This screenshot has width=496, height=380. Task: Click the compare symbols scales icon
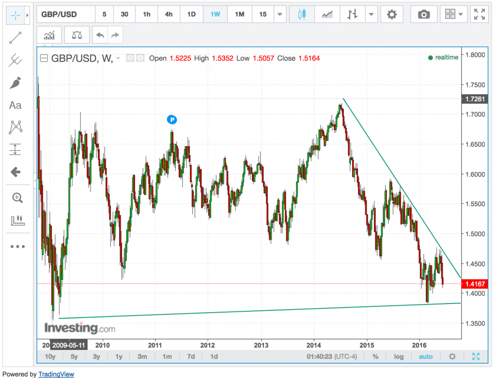tap(77, 35)
